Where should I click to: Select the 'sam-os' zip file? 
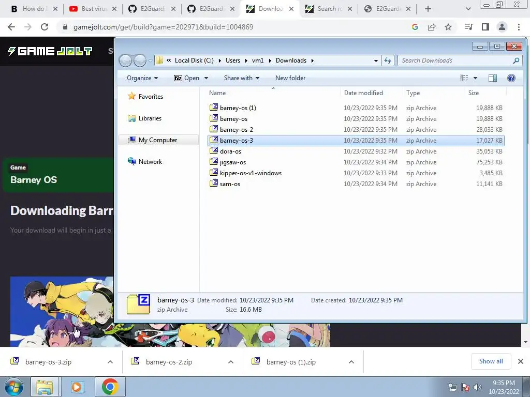point(356,184)
